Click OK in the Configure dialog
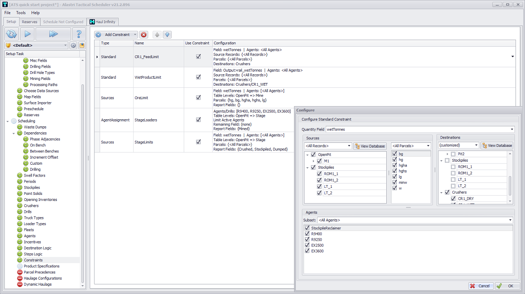 pyautogui.click(x=506, y=286)
